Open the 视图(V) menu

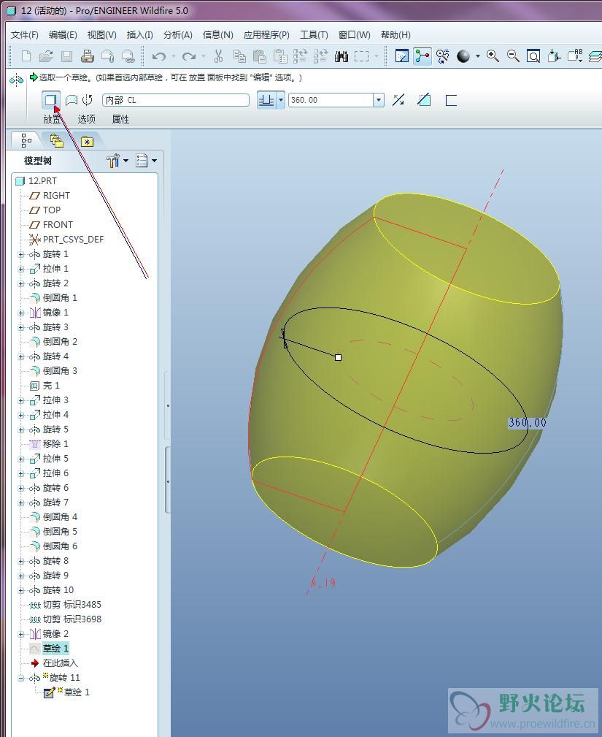(101, 35)
